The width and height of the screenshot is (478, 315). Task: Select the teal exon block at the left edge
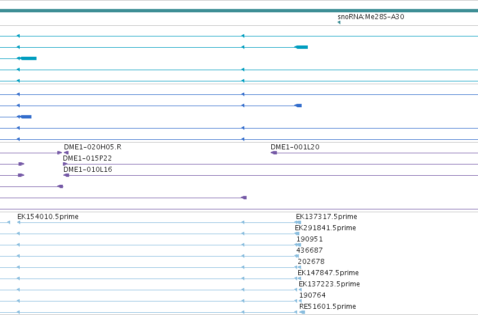(x=28, y=58)
